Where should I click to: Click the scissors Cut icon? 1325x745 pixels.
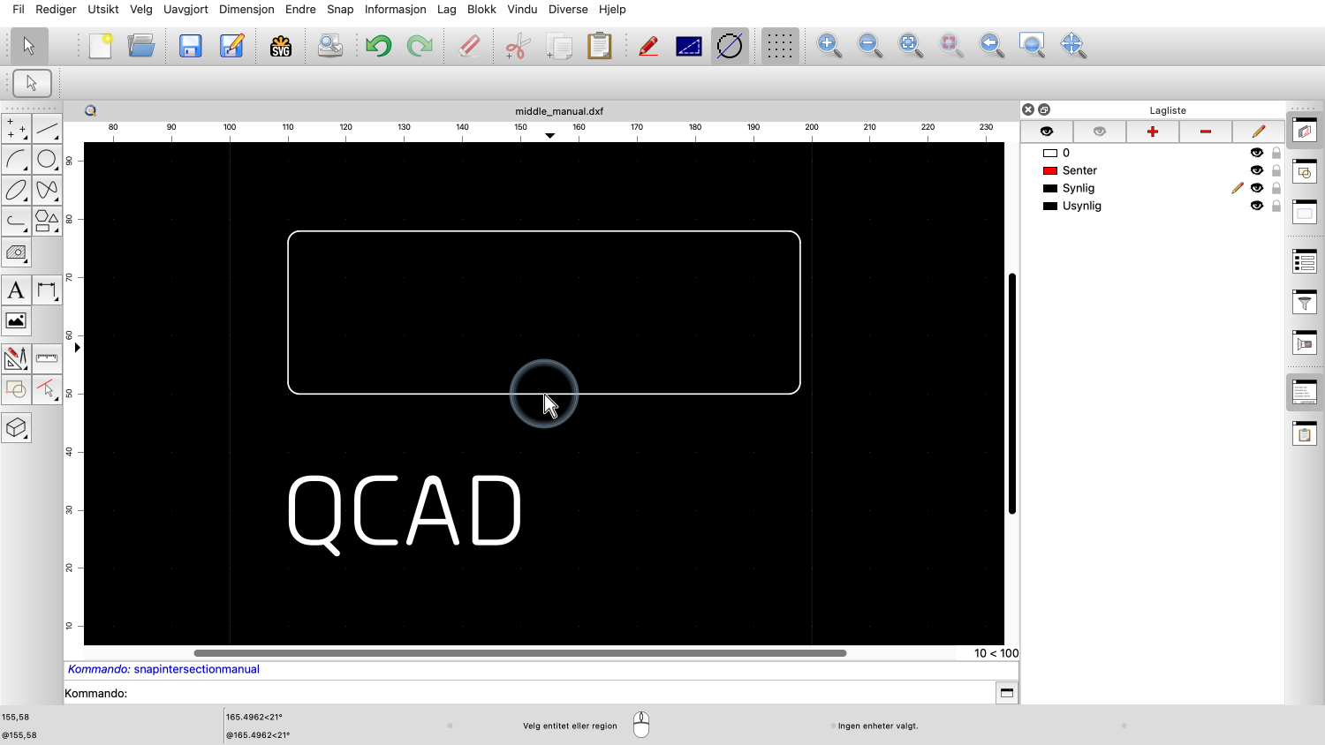pos(518,46)
